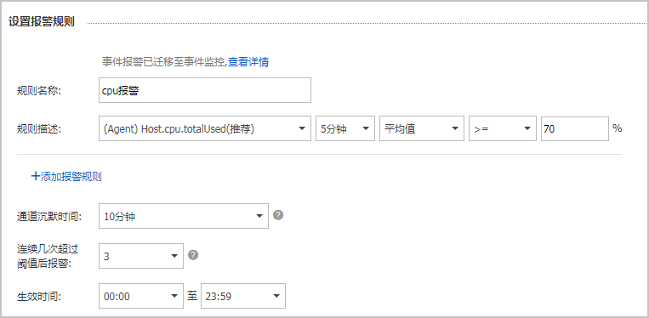Open the 通道沉默时间 10分钟 dropdown

coord(184,216)
